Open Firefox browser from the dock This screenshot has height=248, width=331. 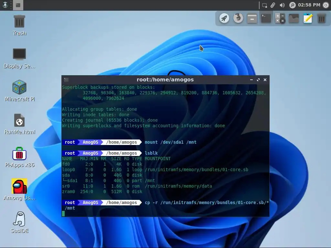238,18
